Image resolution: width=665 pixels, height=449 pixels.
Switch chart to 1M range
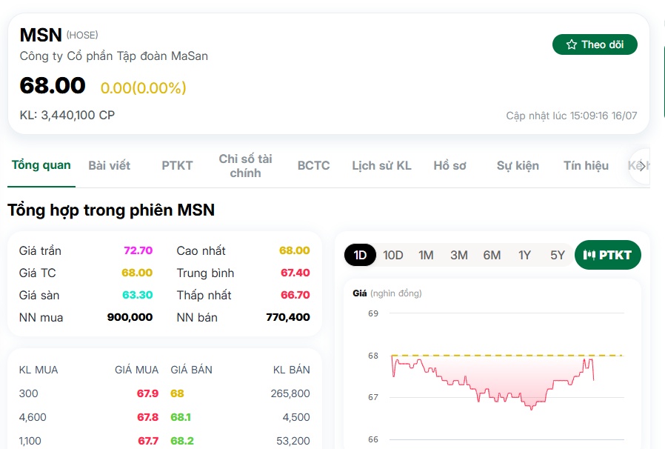[x=426, y=255]
